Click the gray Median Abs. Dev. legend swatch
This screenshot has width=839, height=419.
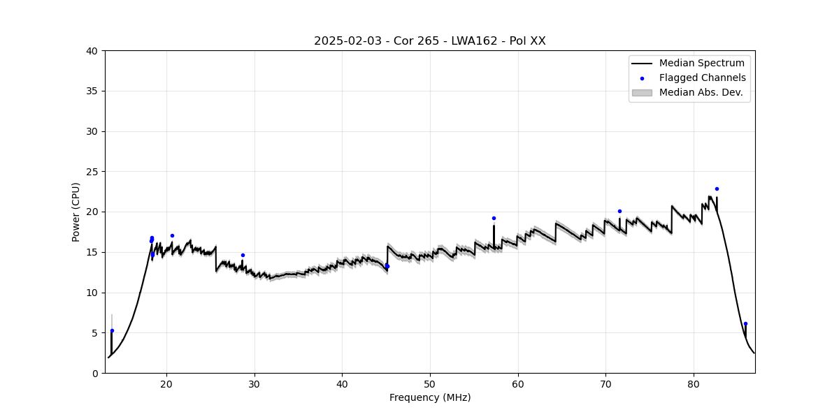pos(642,92)
